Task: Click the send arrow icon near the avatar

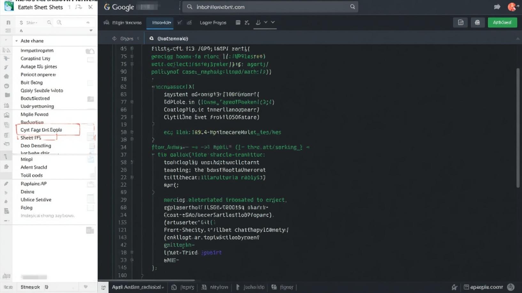Action: point(497,6)
